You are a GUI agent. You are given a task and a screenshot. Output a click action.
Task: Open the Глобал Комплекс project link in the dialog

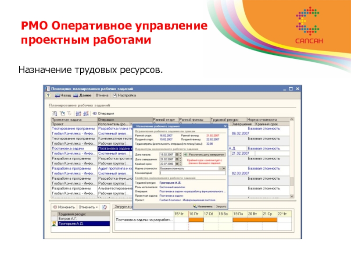coord(187,200)
